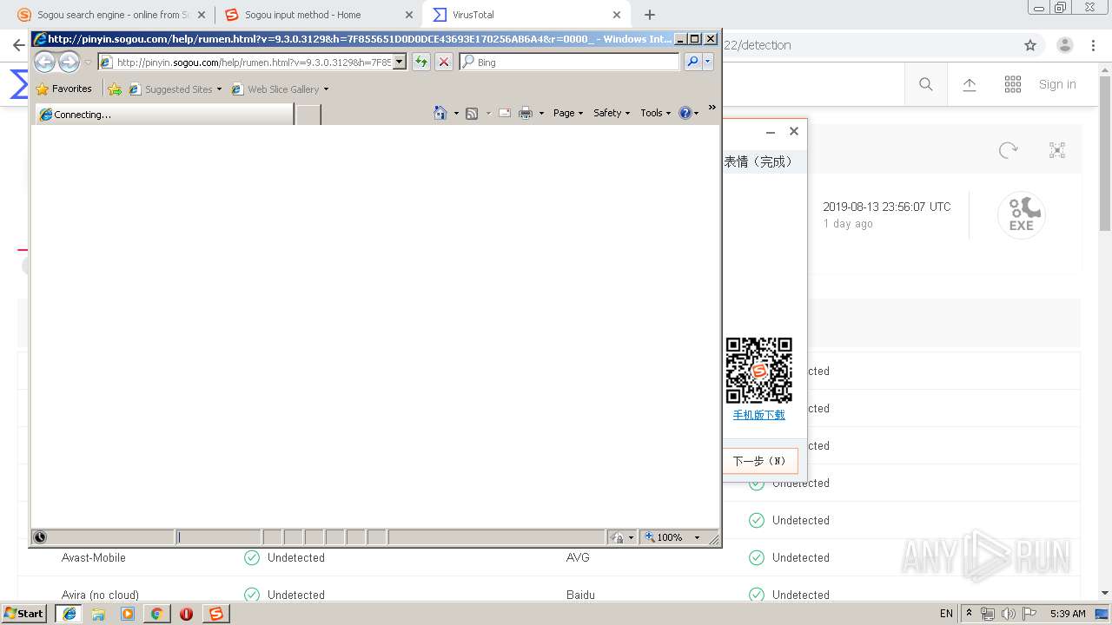Open the recent pages dropdown arrow
The image size is (1112, 625).
[x=88, y=62]
